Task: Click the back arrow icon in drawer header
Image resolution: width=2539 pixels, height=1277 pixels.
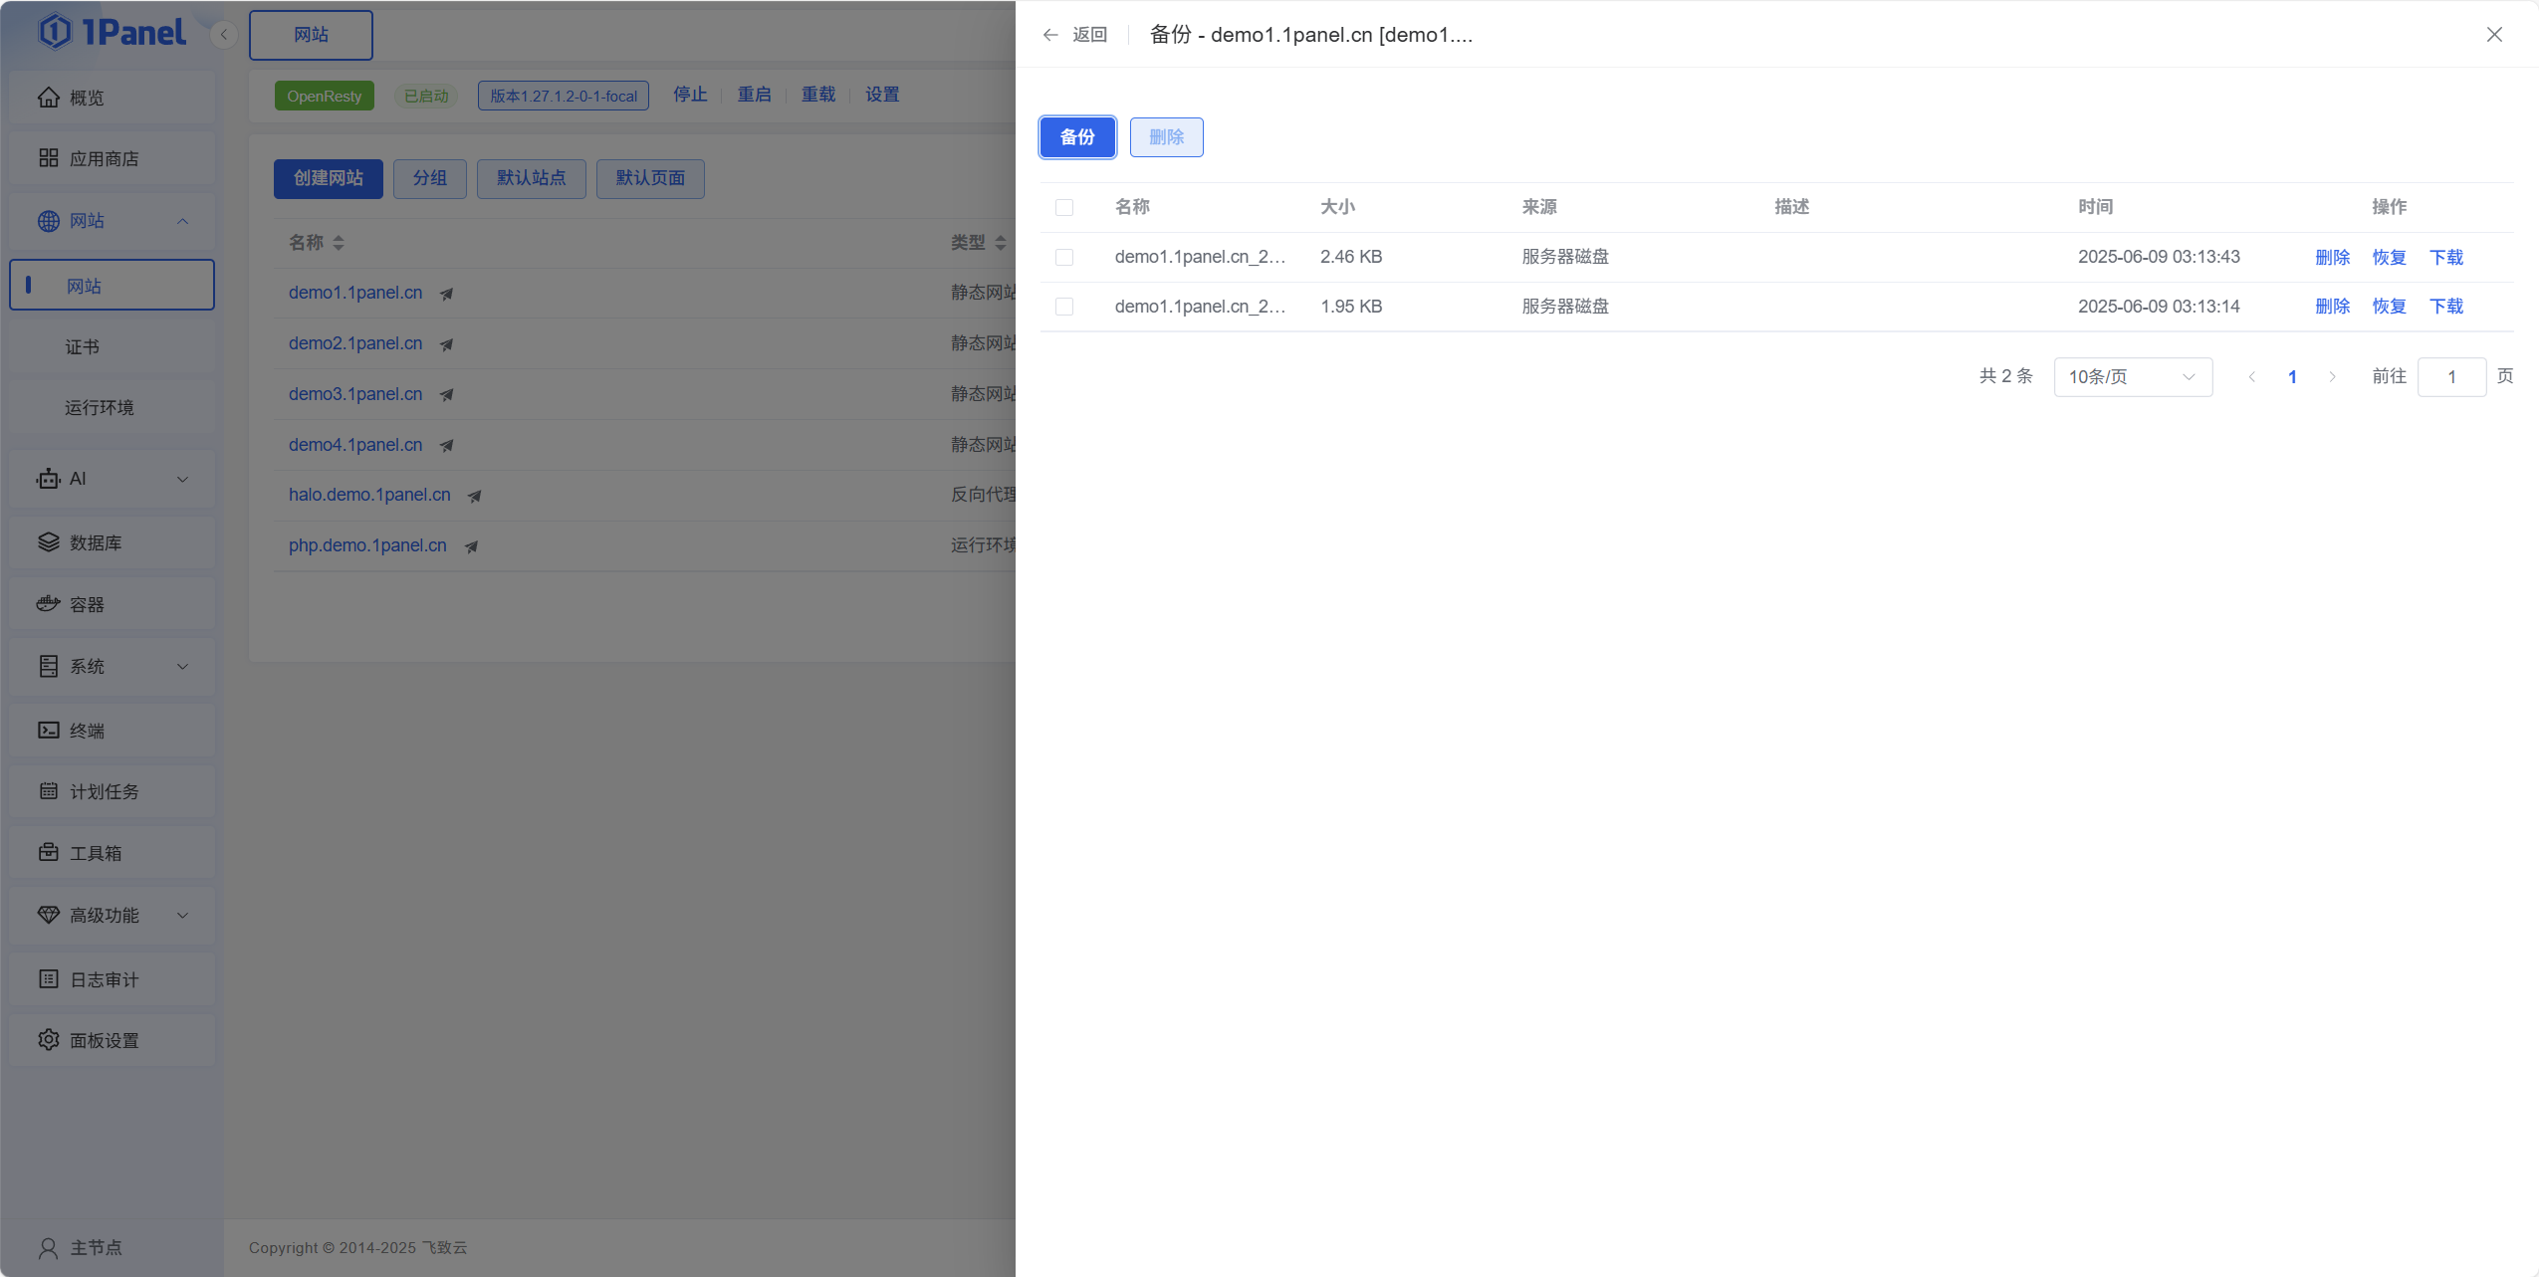Action: [x=1049, y=35]
